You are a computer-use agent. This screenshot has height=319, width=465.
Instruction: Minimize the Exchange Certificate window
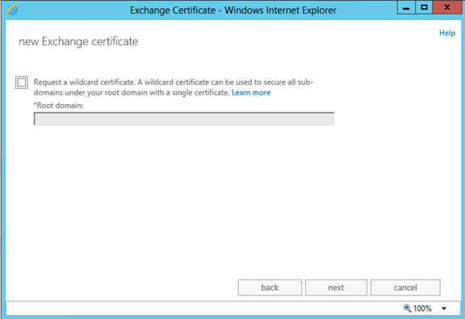coord(406,8)
